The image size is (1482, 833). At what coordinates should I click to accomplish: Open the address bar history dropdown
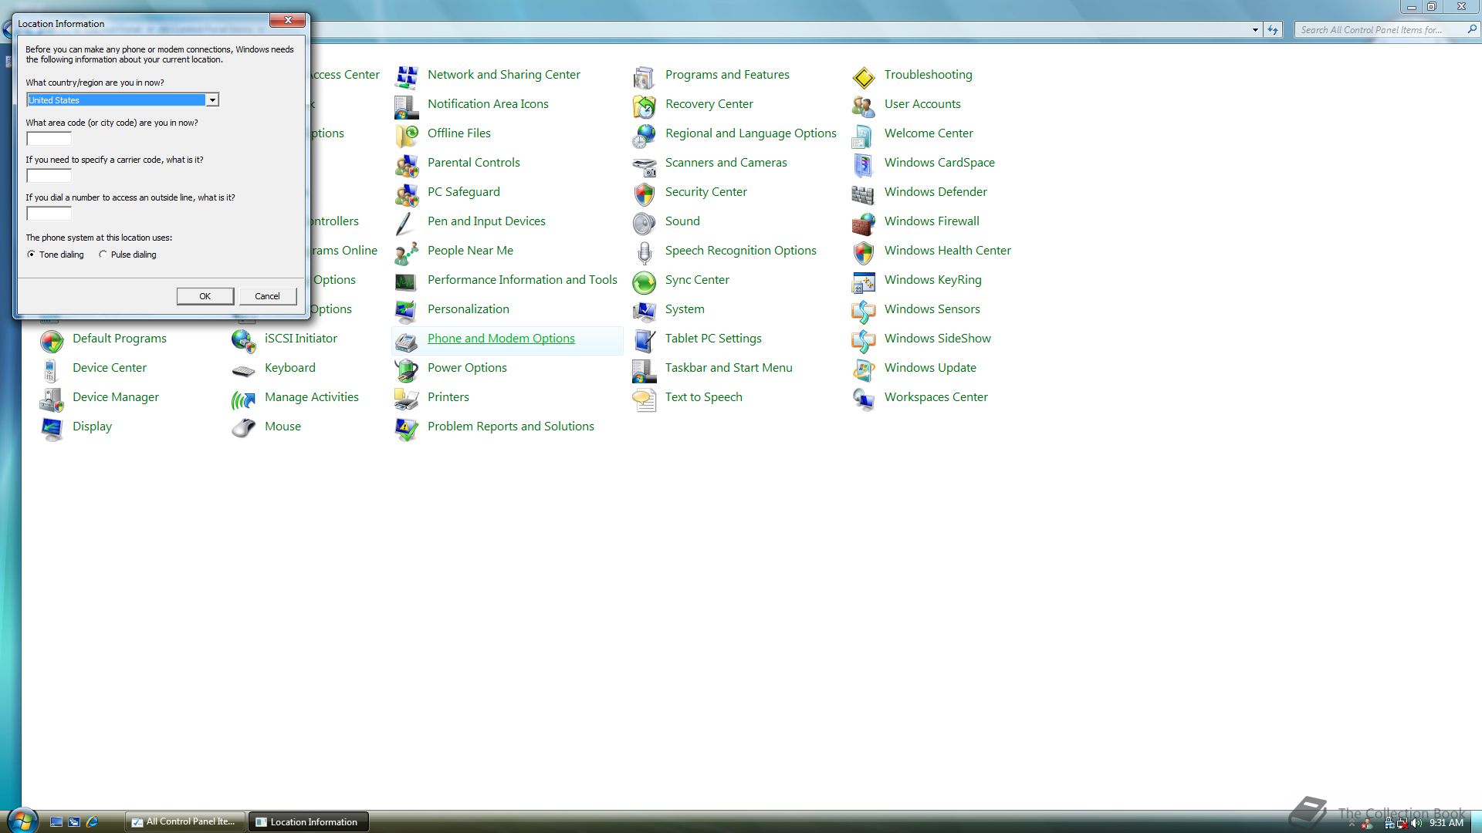tap(1254, 30)
